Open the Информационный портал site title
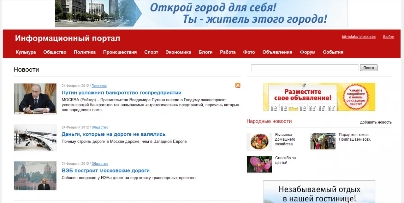Screen dimensions: 404x203 coord(68,38)
